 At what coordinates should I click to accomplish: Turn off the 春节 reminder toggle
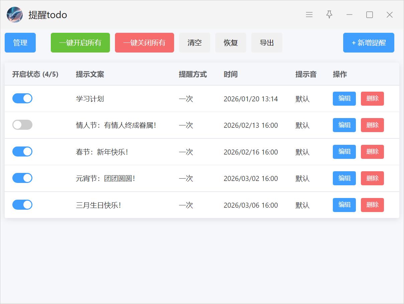click(x=22, y=151)
